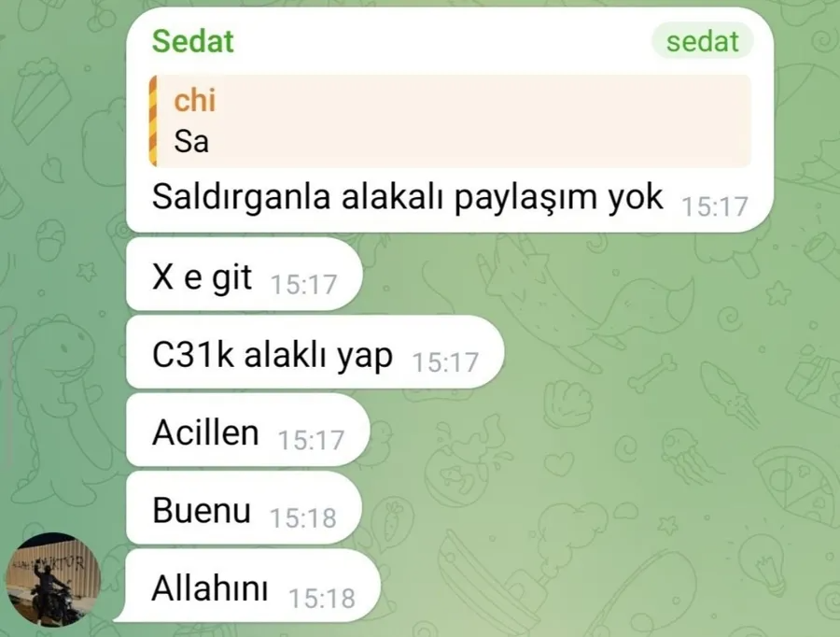
Task: Tap the 15:17 timestamp beside Acillen
Action: coord(311,440)
